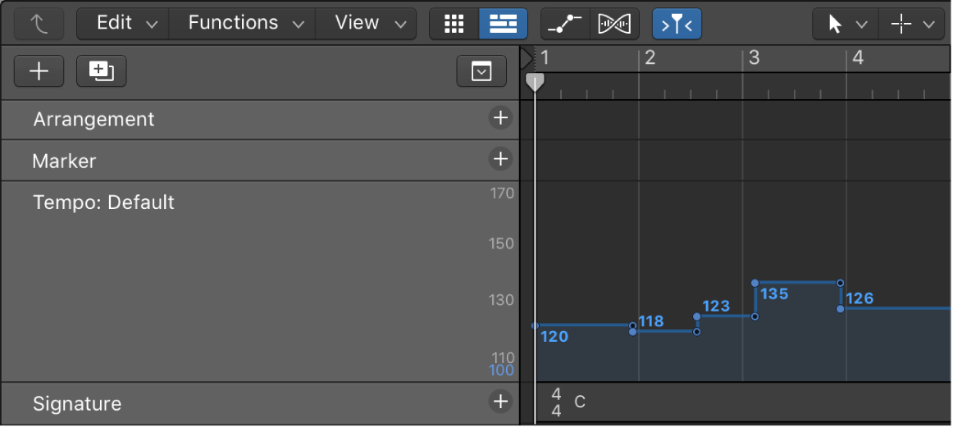Click bar 3 in the ruler

pyautogui.click(x=755, y=58)
